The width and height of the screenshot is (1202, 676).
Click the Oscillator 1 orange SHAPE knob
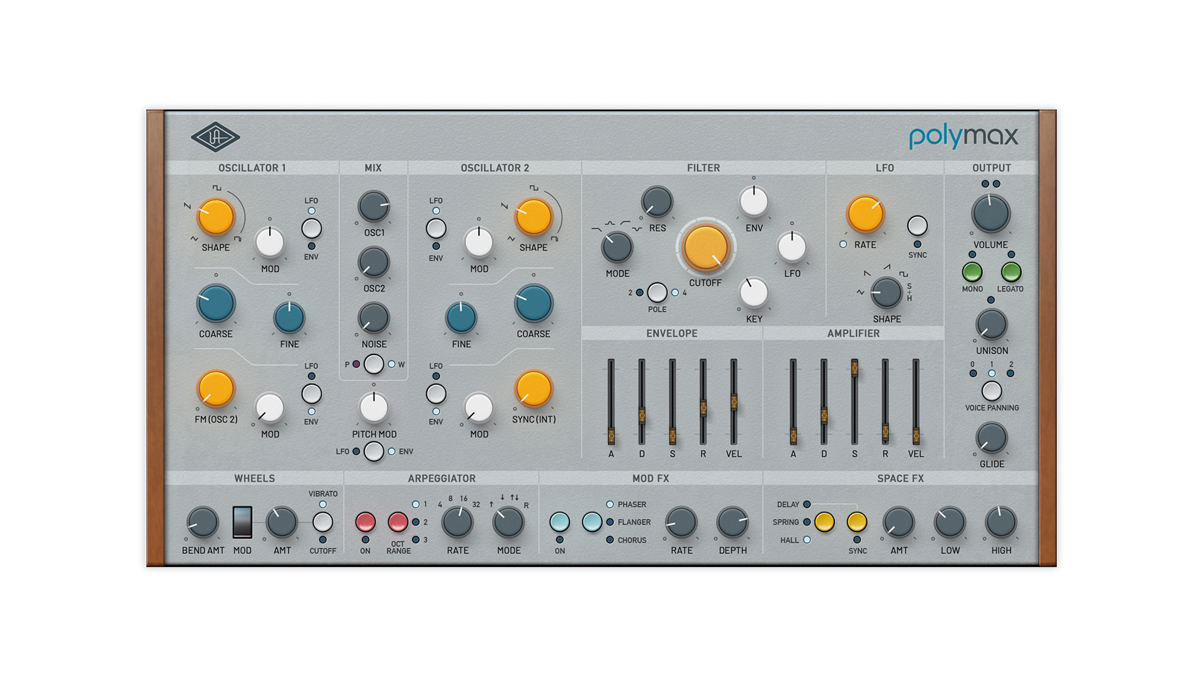pyautogui.click(x=215, y=217)
